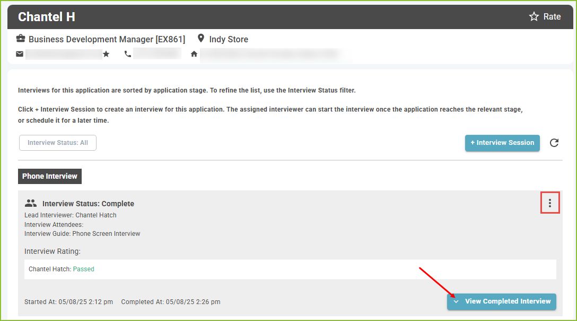Click Completed At 05/08/25 2:26 pm

(171, 302)
